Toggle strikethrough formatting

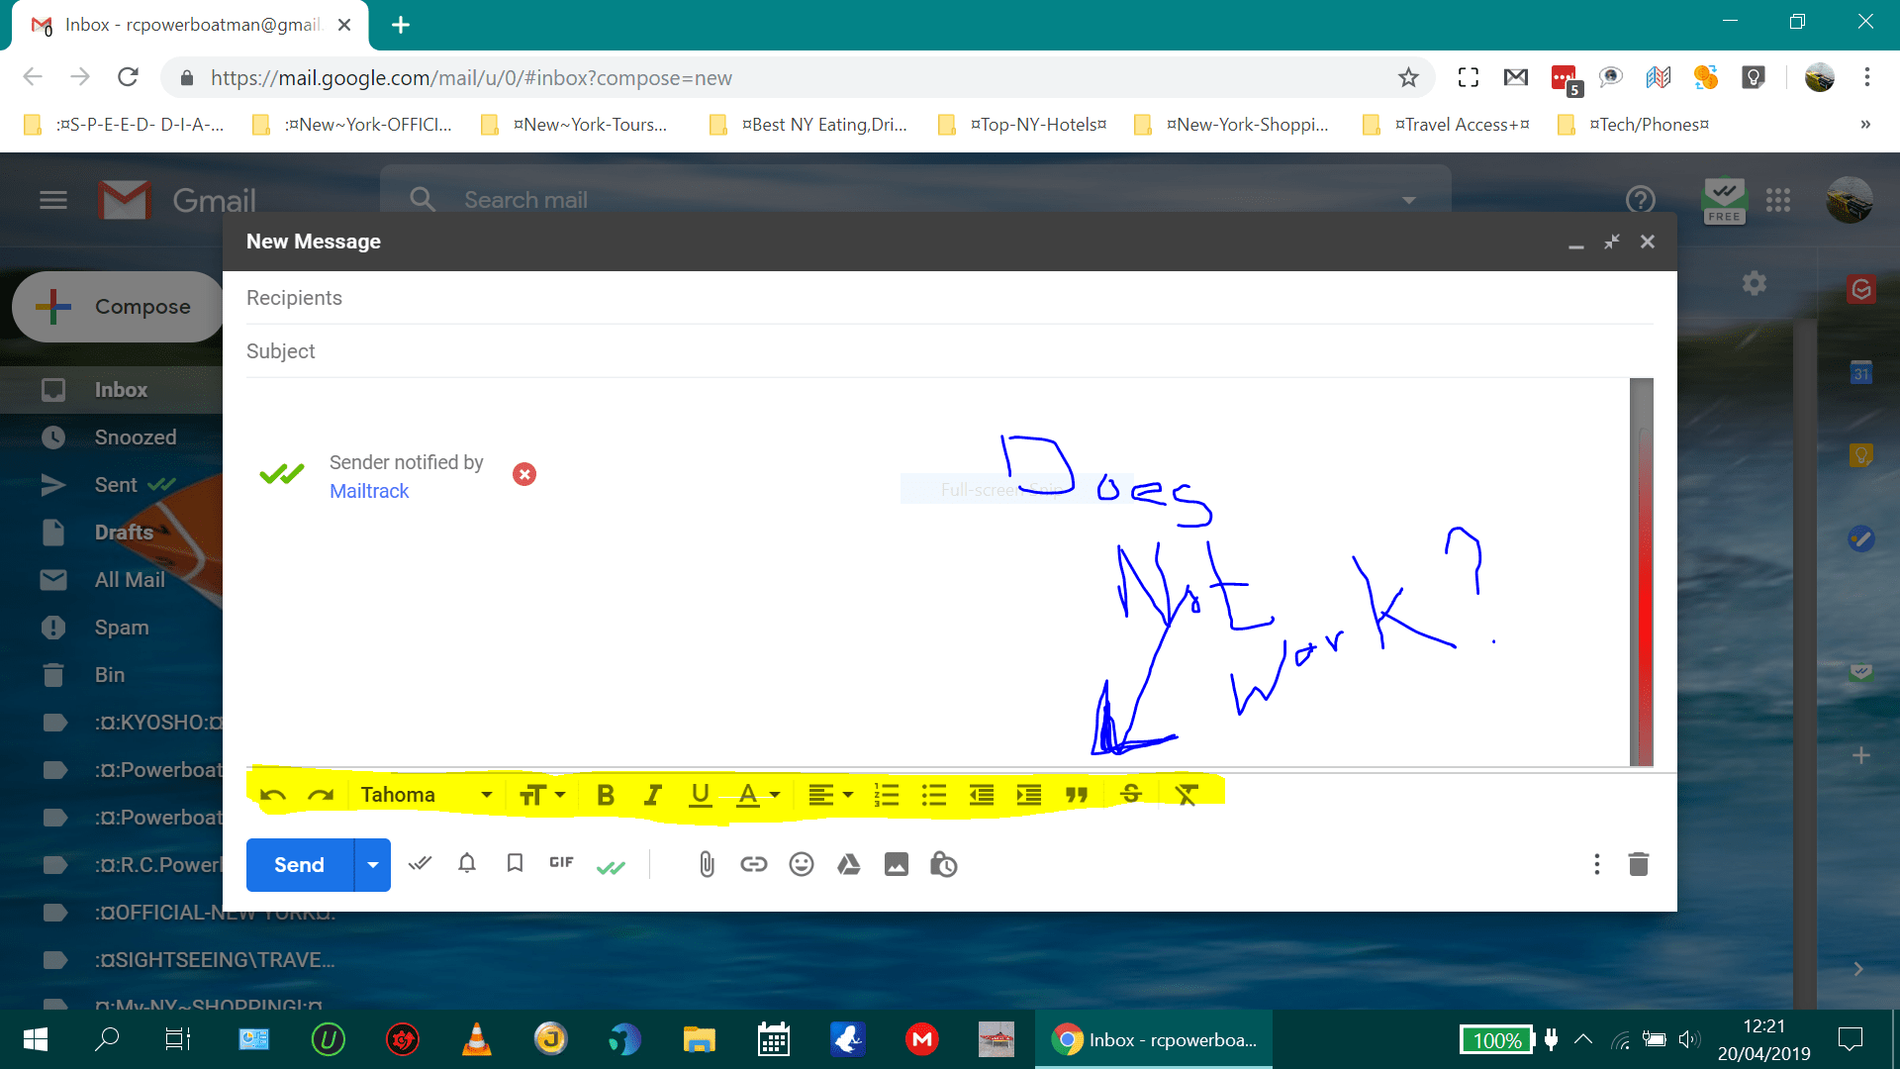coord(1131,794)
